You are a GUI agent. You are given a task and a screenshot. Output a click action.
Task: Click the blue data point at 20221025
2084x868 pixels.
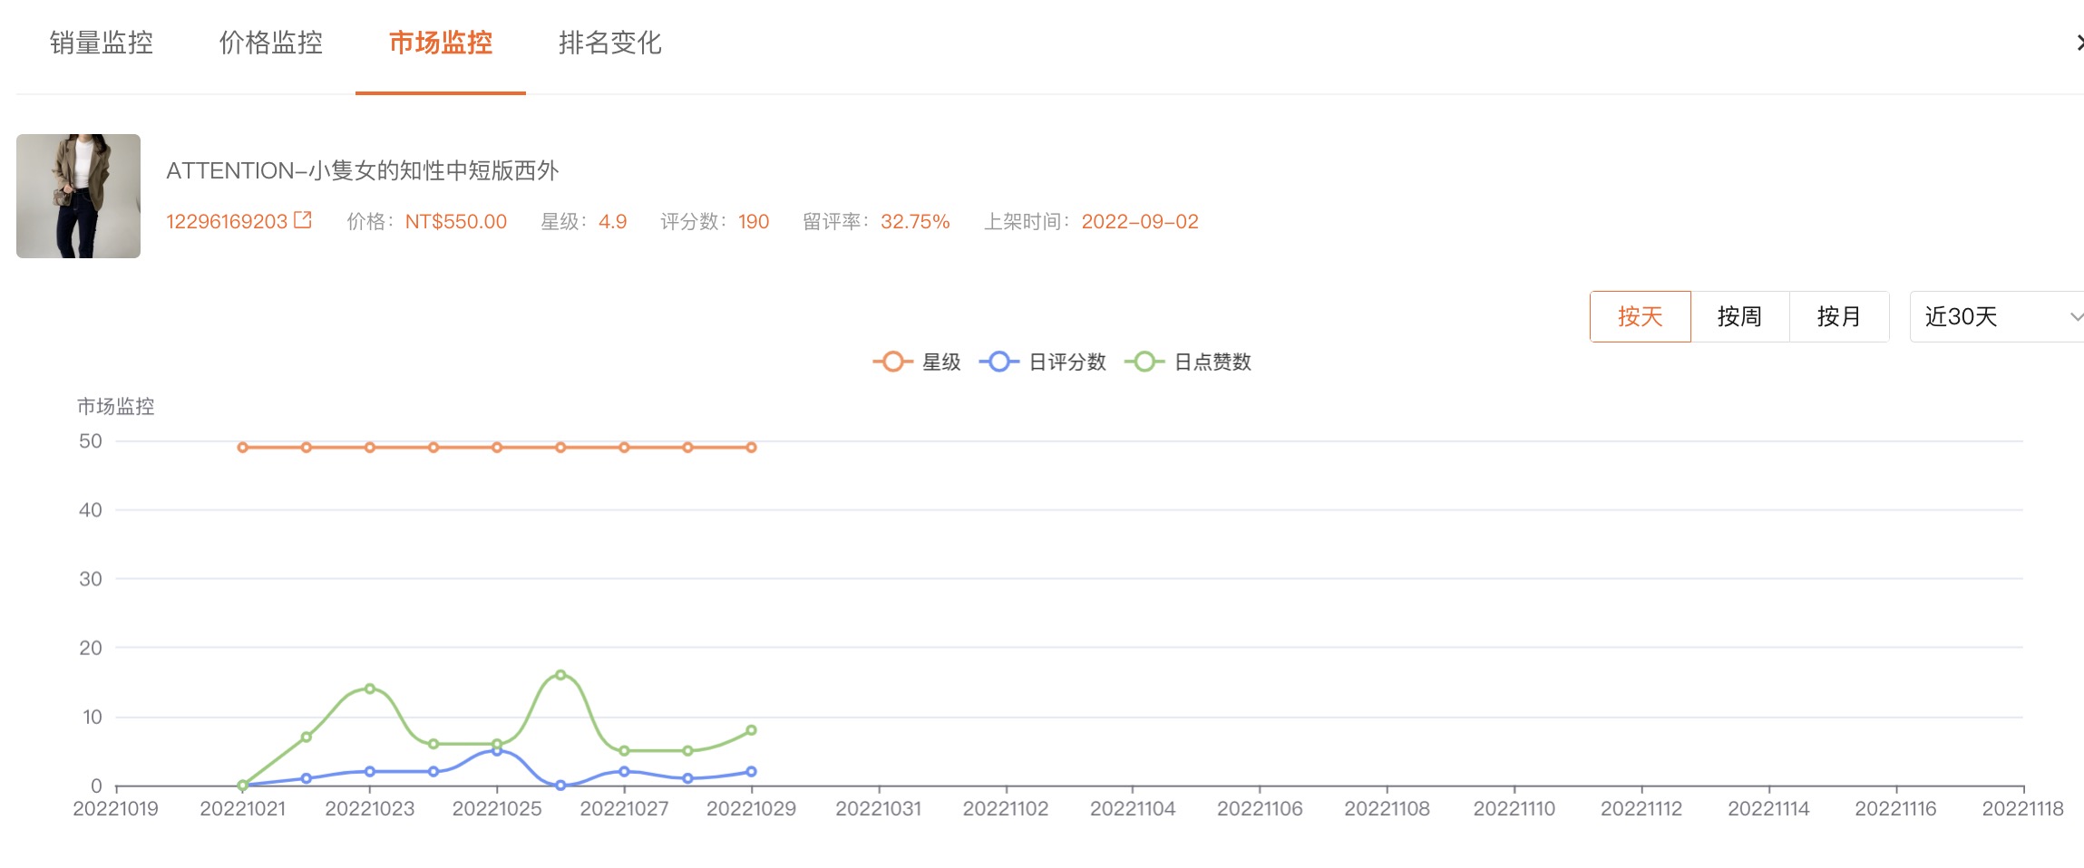coord(497,750)
